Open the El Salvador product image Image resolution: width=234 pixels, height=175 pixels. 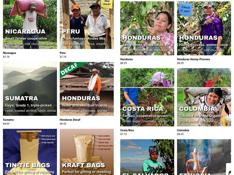pos(147,157)
